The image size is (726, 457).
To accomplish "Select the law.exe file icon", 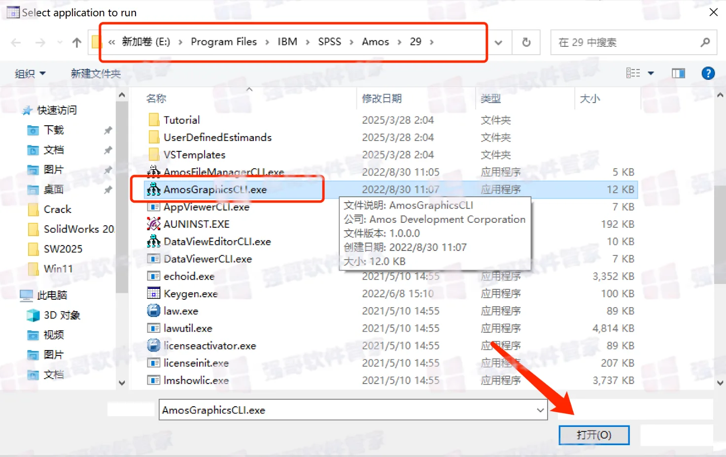I will (x=153, y=311).
